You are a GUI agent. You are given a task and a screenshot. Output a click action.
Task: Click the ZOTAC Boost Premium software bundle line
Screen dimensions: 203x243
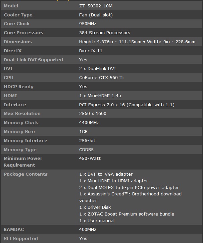(122, 214)
